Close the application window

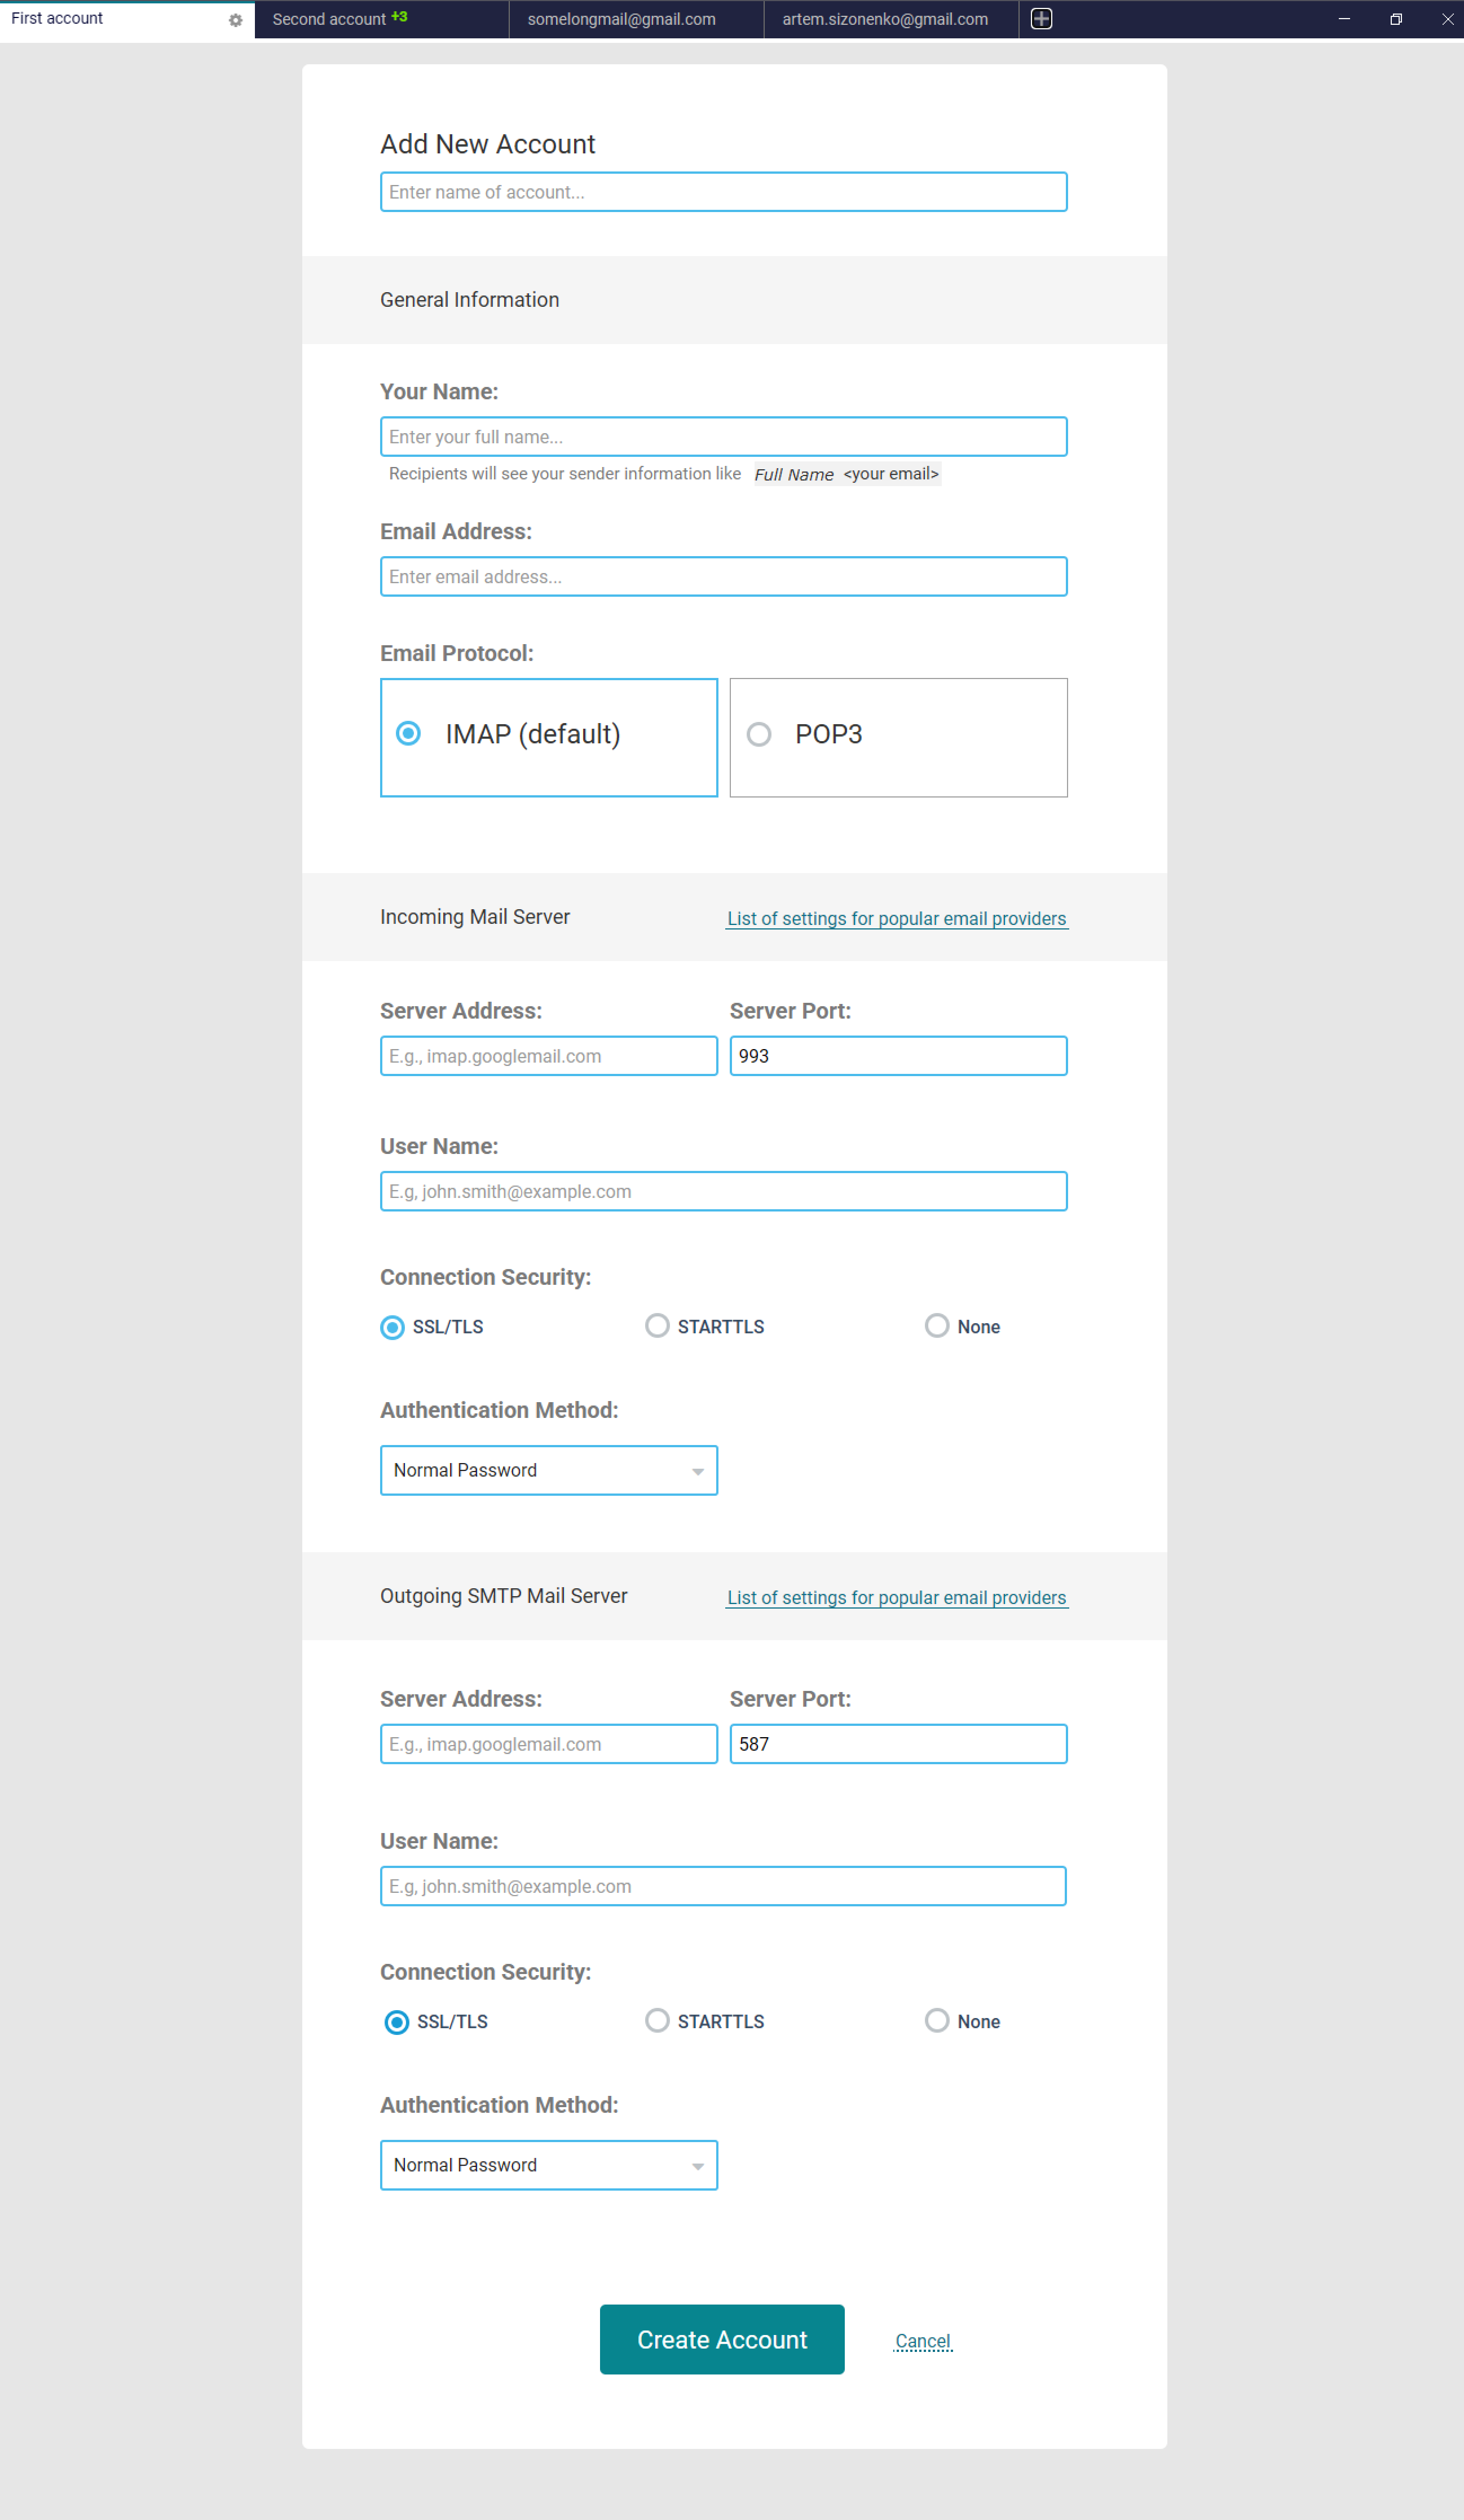pos(1447,19)
